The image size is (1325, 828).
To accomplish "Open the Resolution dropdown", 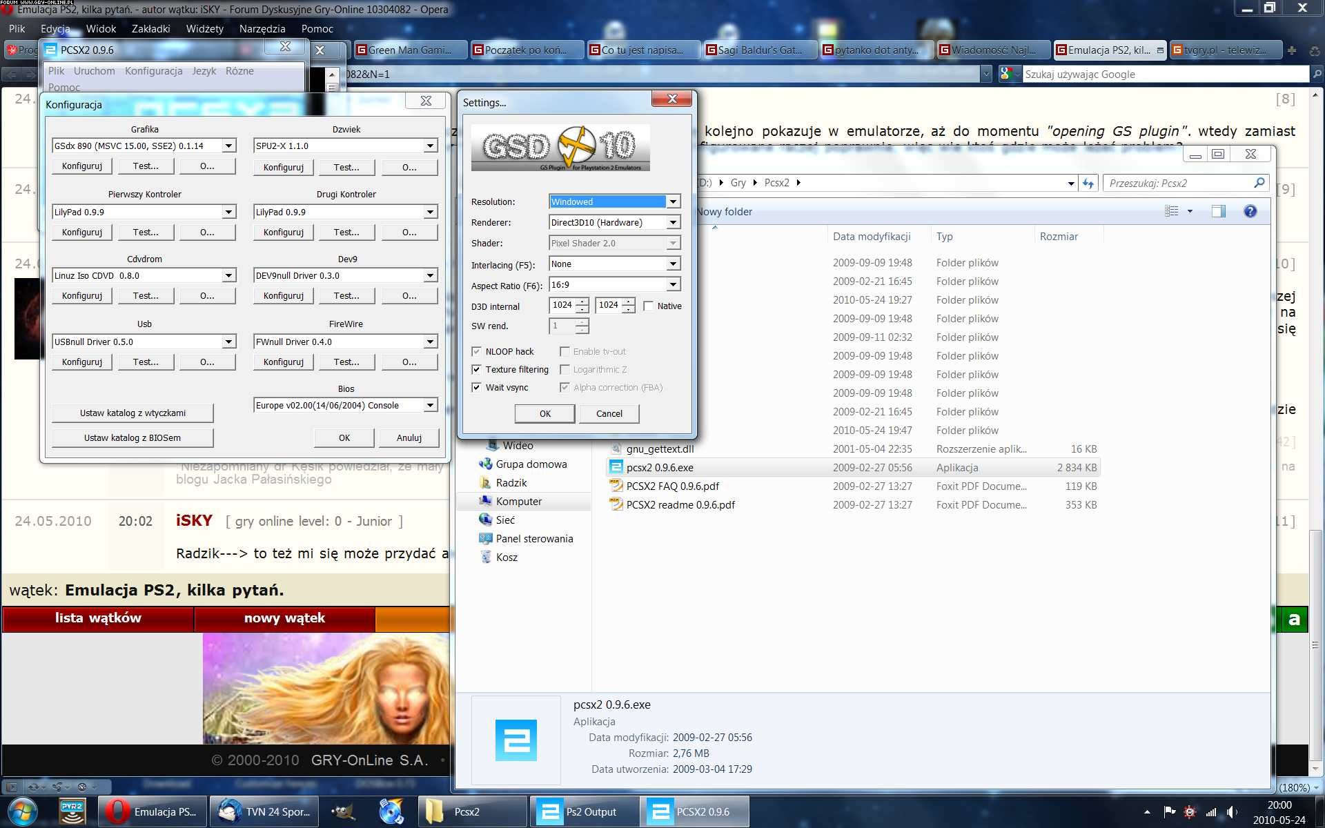I will pyautogui.click(x=673, y=201).
